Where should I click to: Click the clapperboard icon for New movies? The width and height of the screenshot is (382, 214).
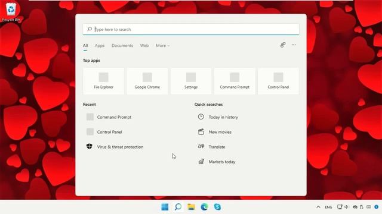pos(201,132)
